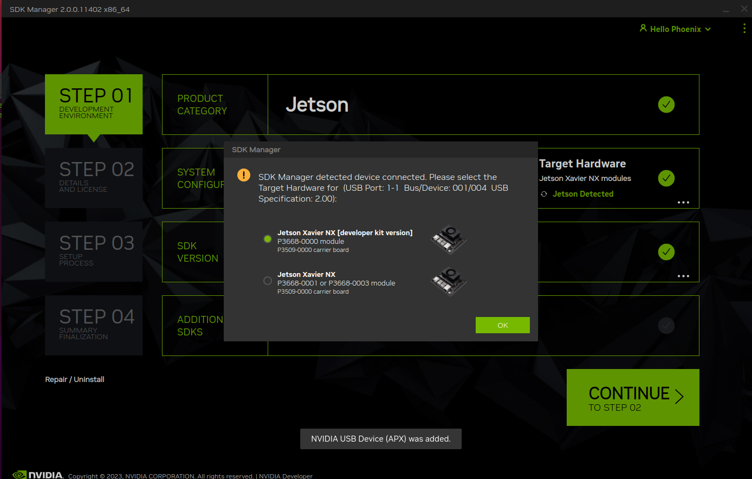Click the Target Hardware heading
The height and width of the screenshot is (479, 752).
[x=582, y=164]
